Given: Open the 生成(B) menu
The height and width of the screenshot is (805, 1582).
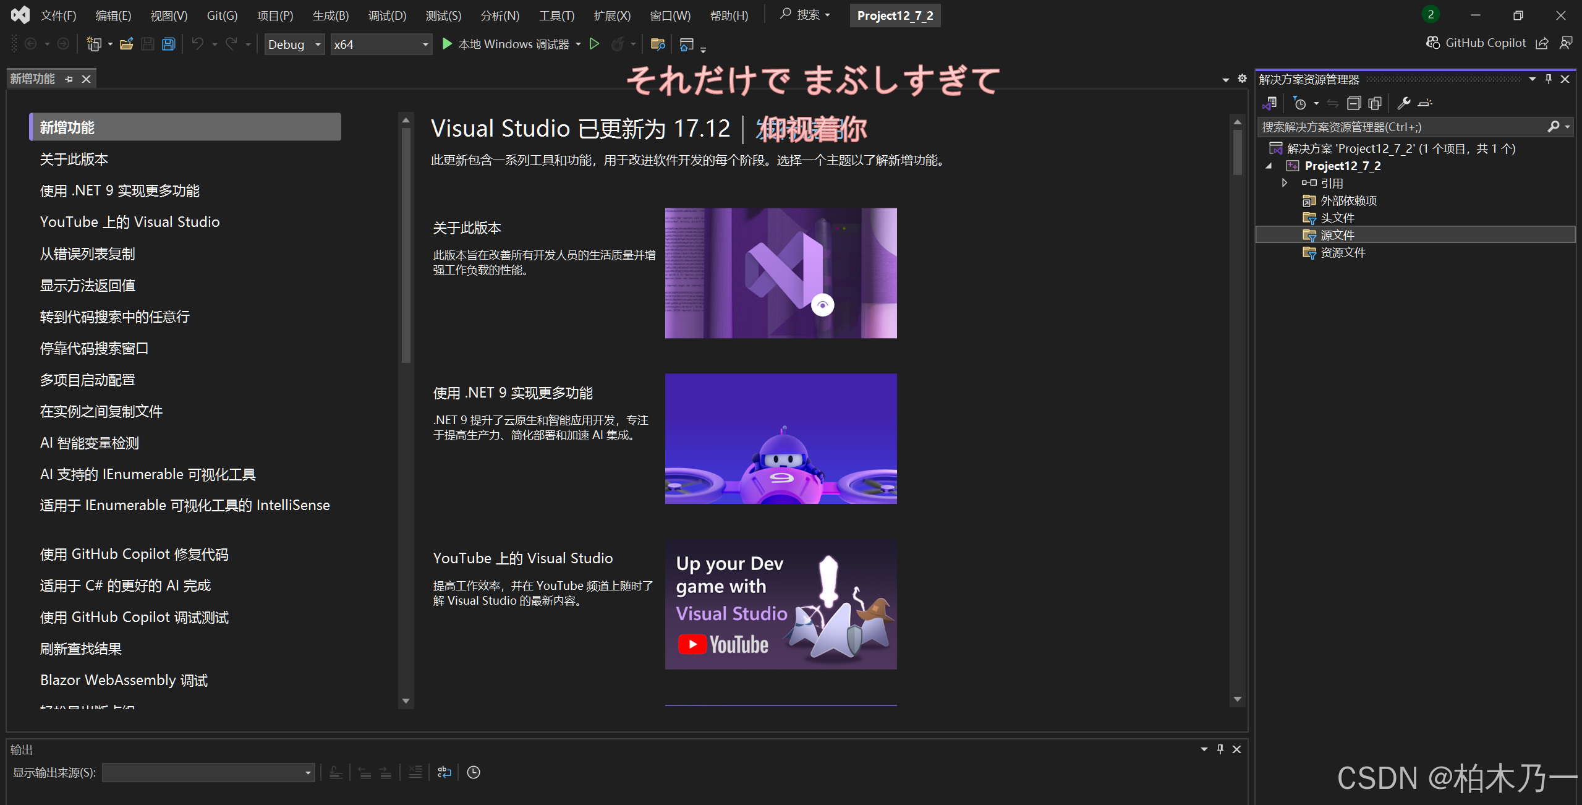Looking at the screenshot, I should tap(330, 15).
